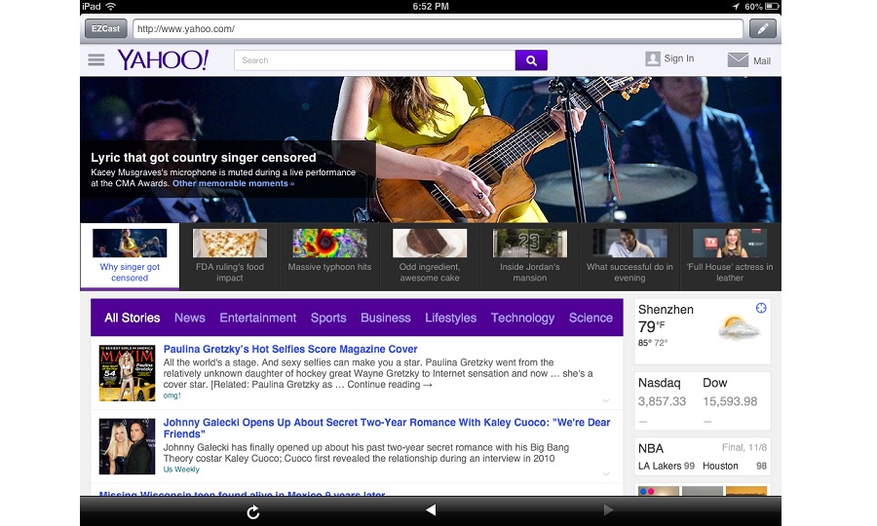Click the 'Final, 11/8' game status
Screen dimensions: 877x526
[x=744, y=448]
